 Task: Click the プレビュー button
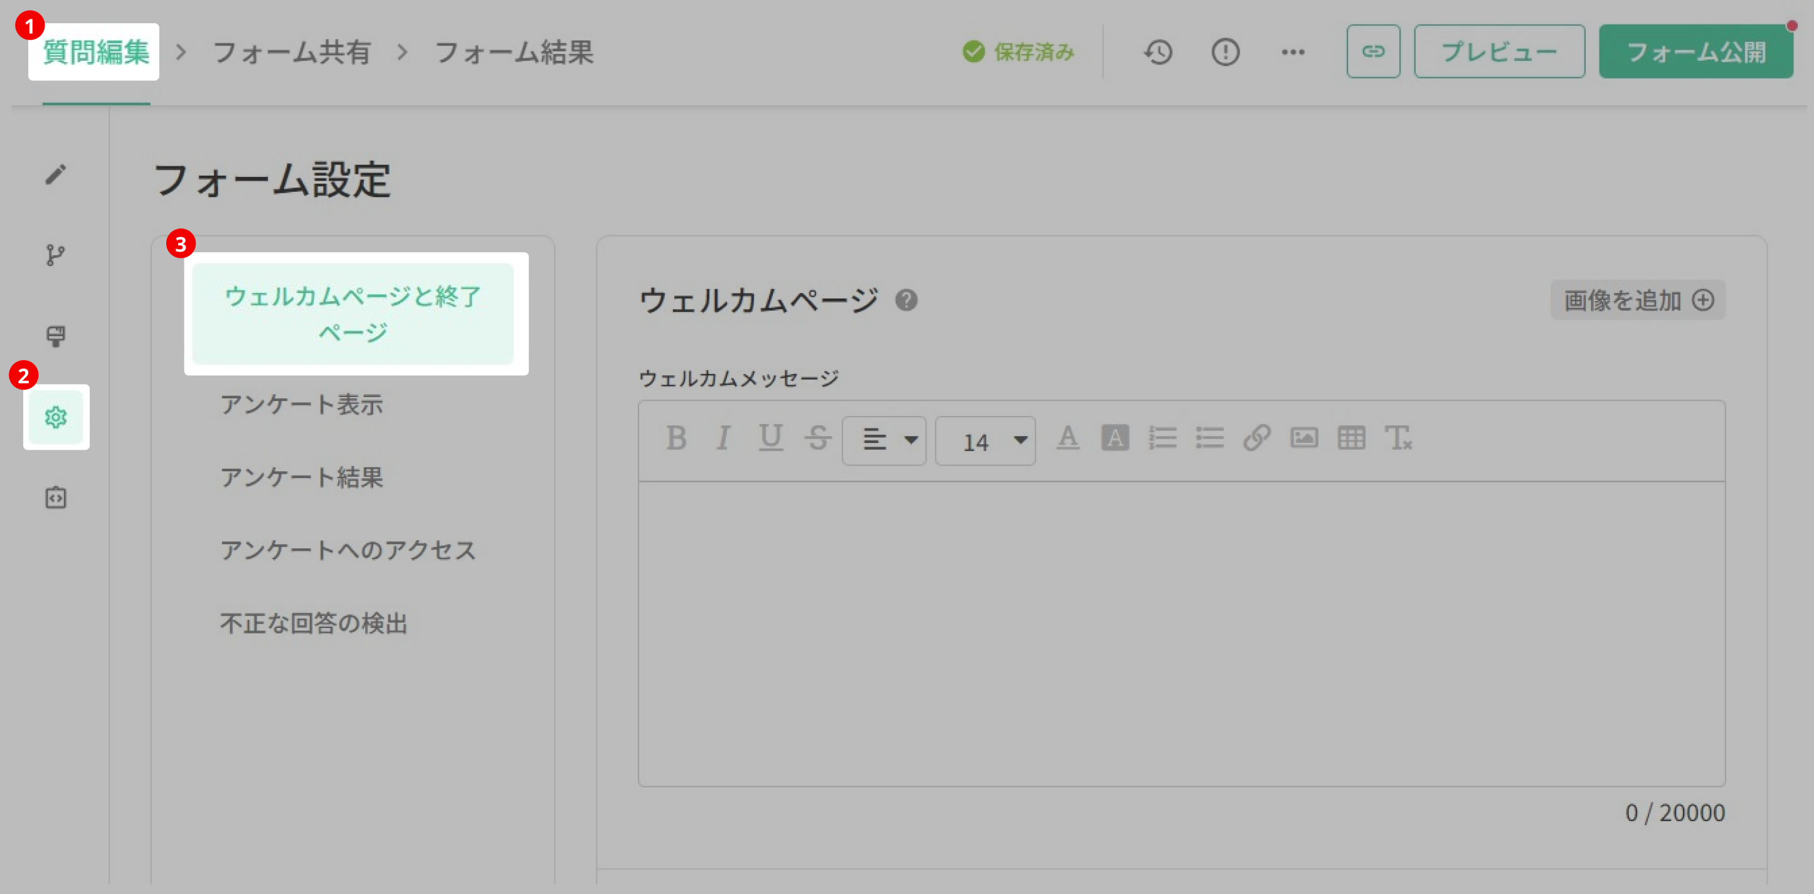(1500, 51)
